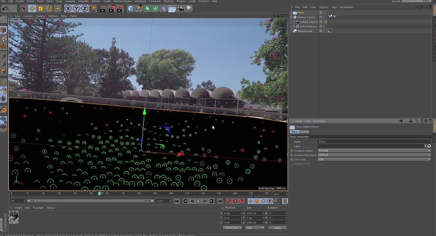Open the Object Manager Tags menu
The width and height of the screenshot is (436, 236).
point(334,7)
